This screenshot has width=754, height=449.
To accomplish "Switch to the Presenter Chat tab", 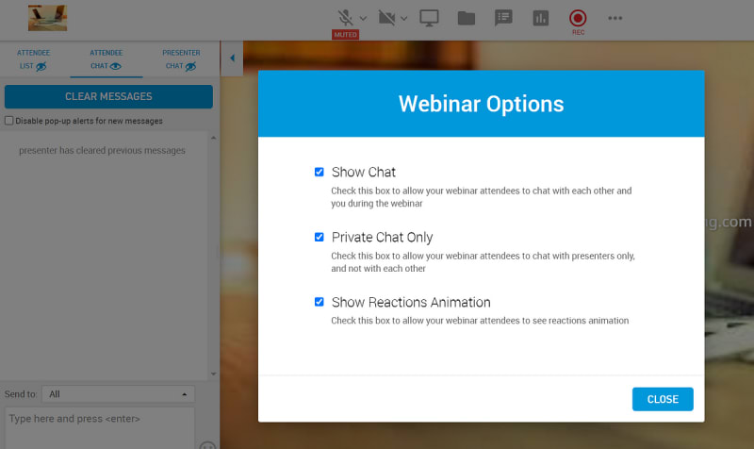I will [x=181, y=59].
